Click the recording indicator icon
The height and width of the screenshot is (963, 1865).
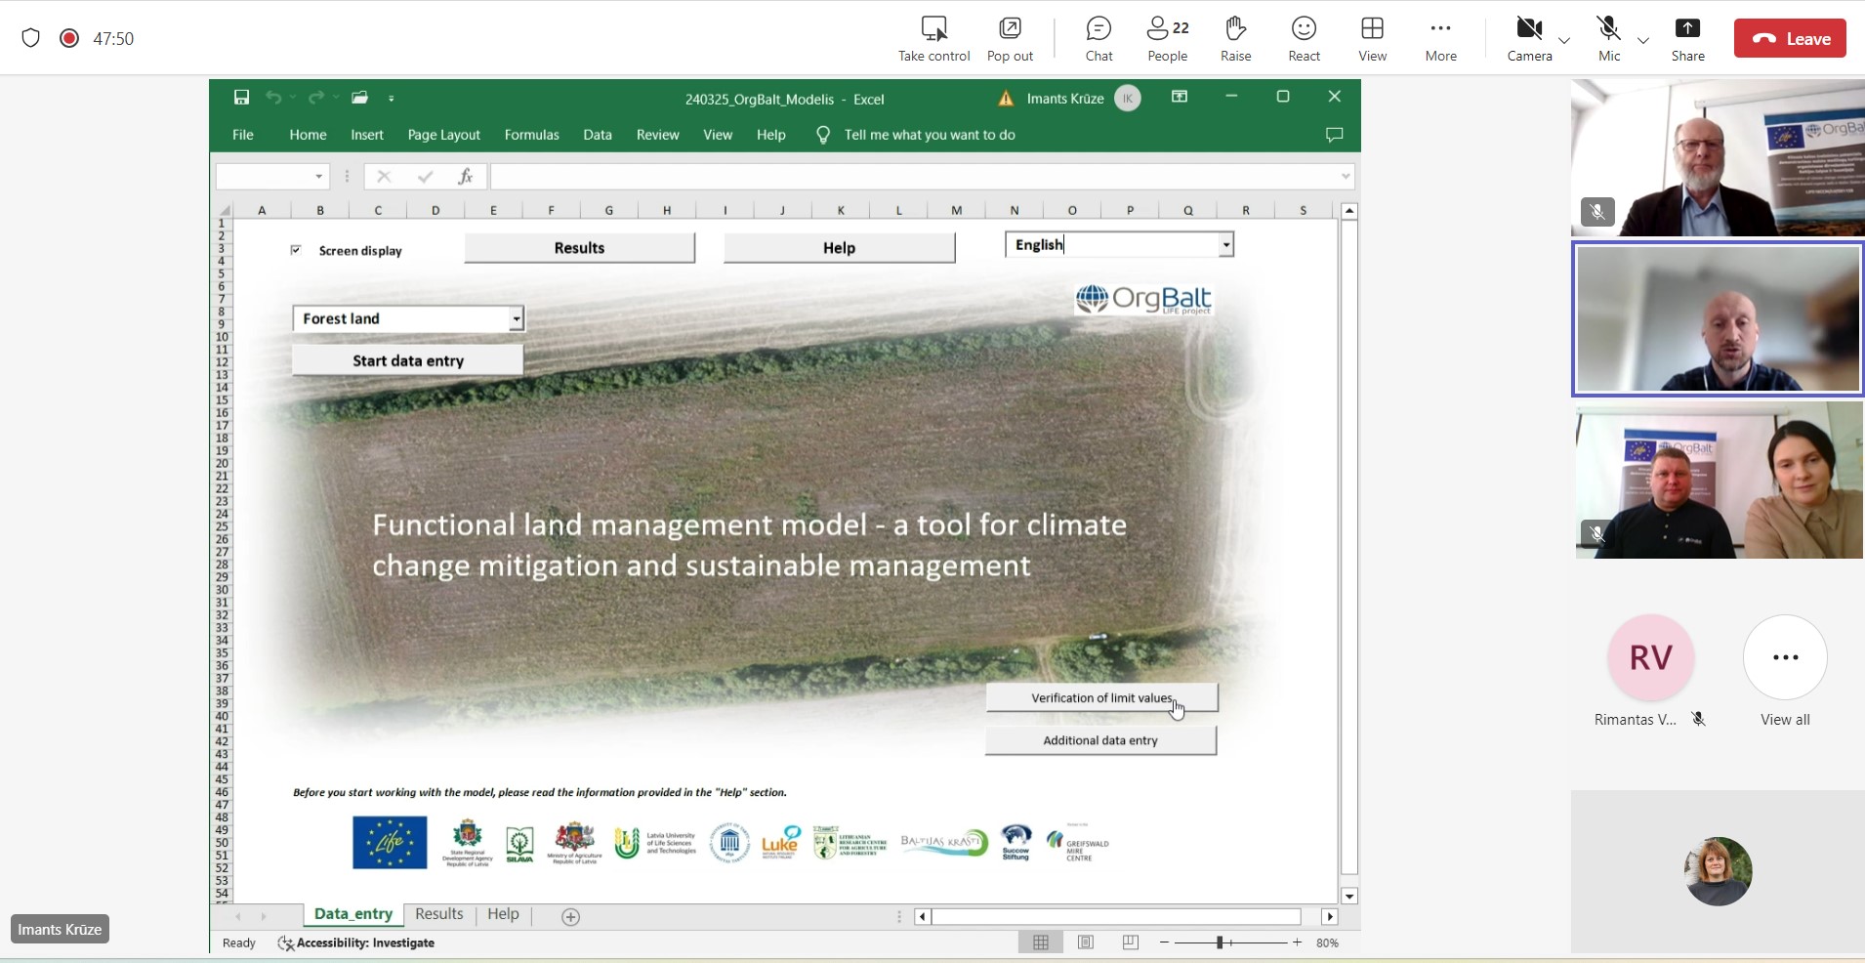click(68, 38)
